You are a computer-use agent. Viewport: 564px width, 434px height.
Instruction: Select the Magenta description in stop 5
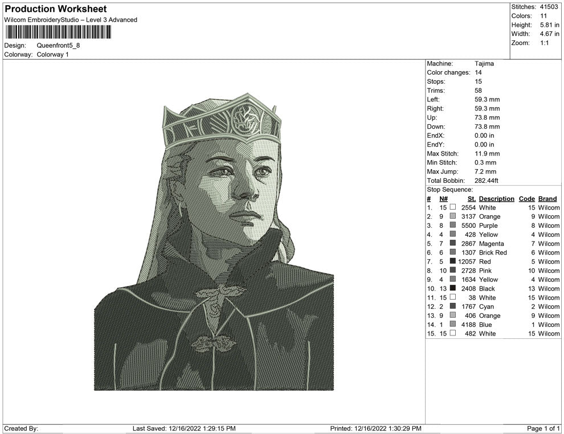[491, 243]
